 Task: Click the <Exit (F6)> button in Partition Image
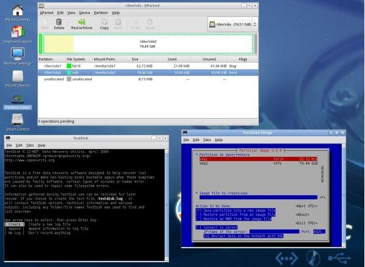[x=306, y=223]
